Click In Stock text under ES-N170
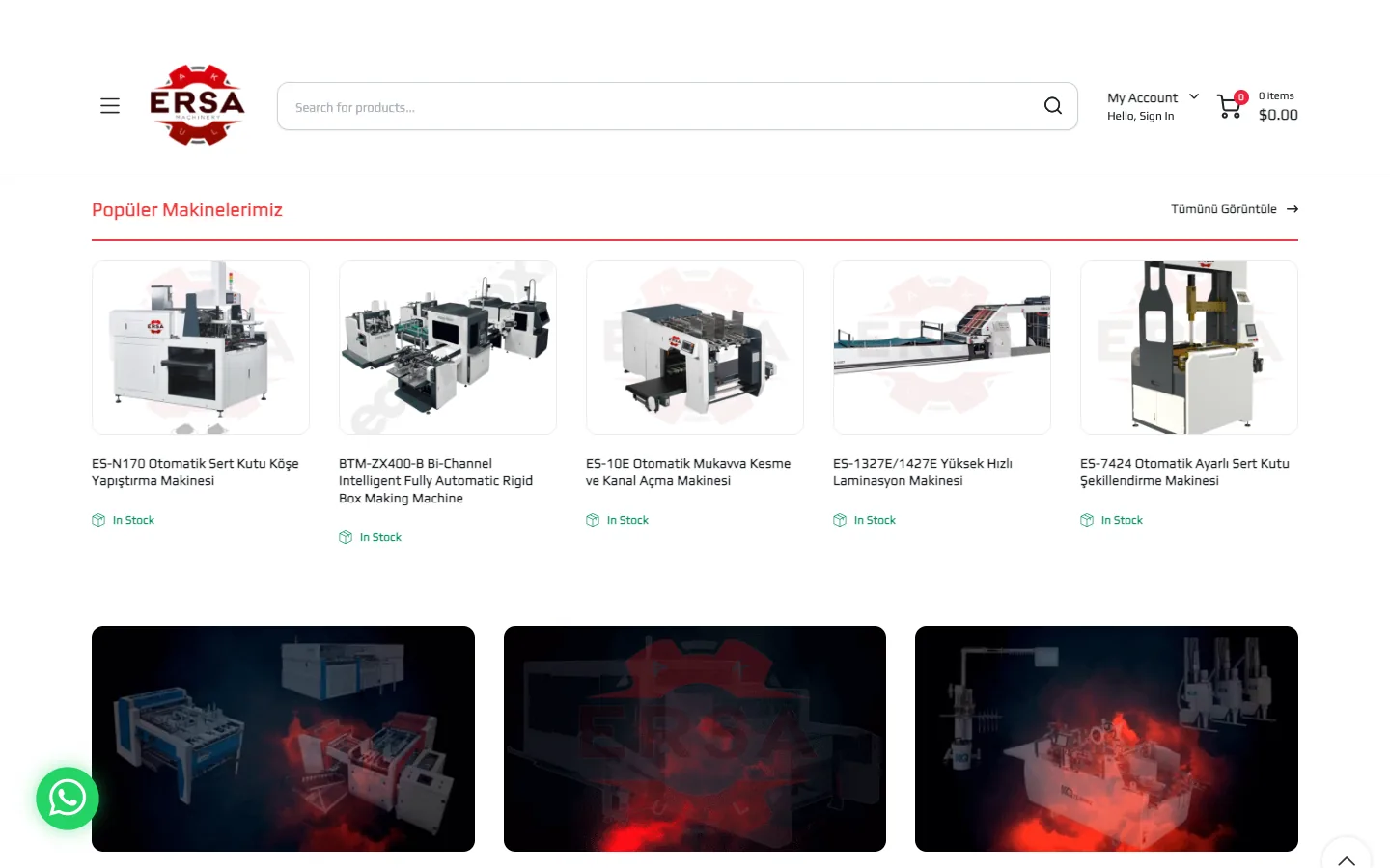The image size is (1390, 868). 133,520
